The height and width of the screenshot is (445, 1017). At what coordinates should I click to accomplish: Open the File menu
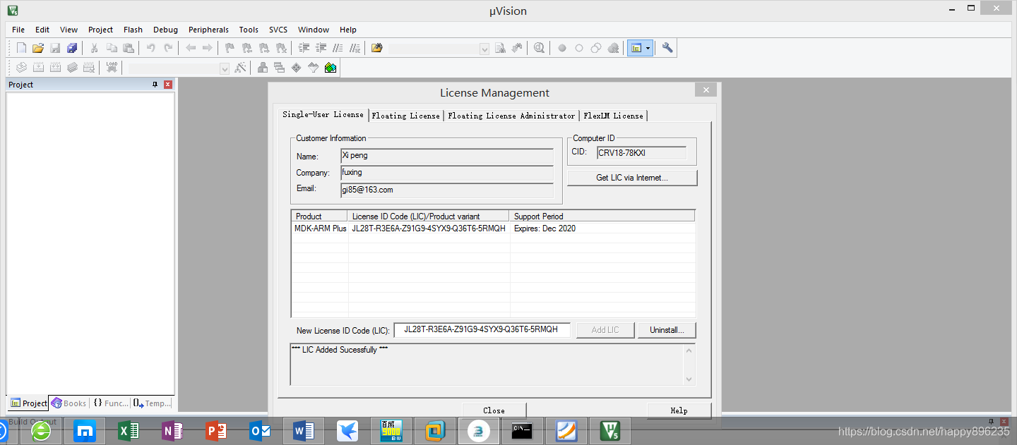click(x=18, y=30)
